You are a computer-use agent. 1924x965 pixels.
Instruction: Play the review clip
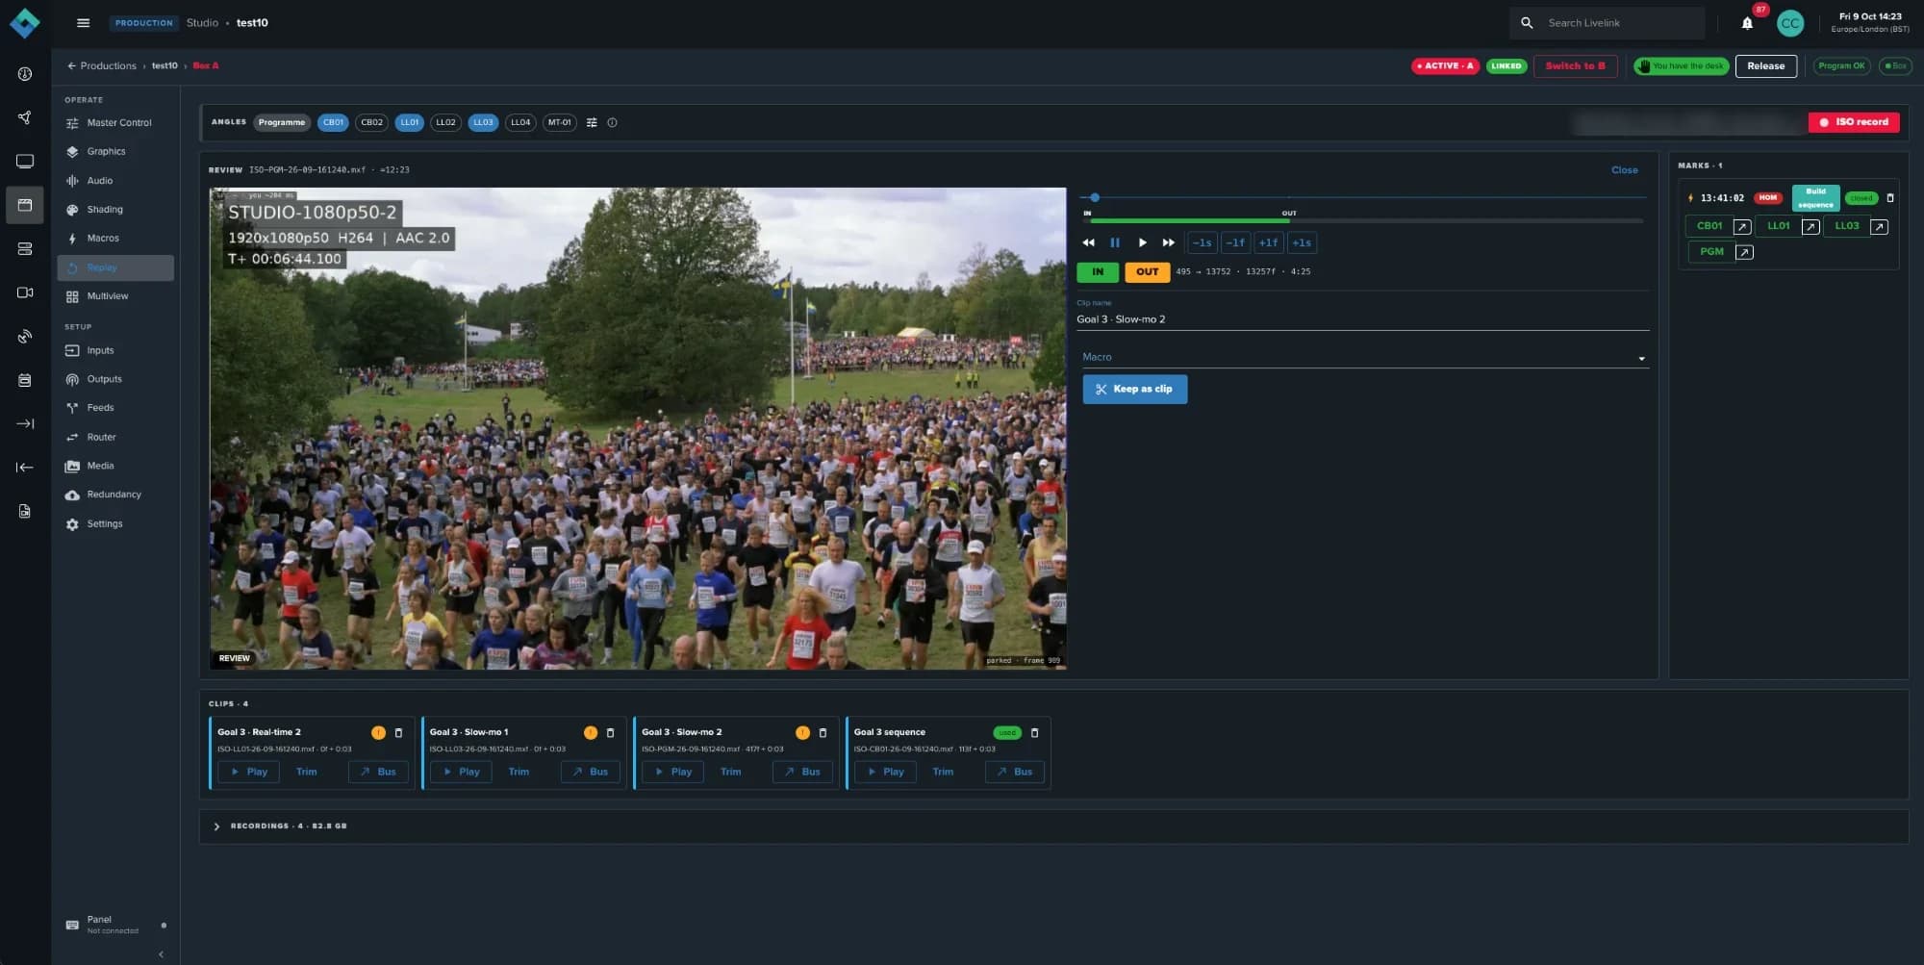(1142, 243)
